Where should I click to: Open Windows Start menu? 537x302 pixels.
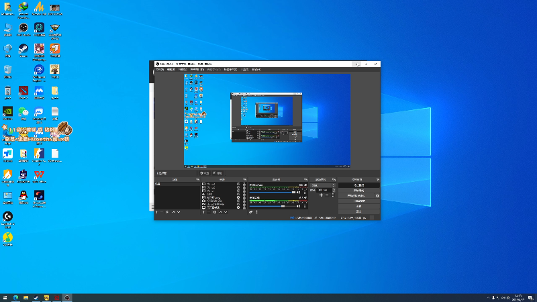(x=5, y=298)
